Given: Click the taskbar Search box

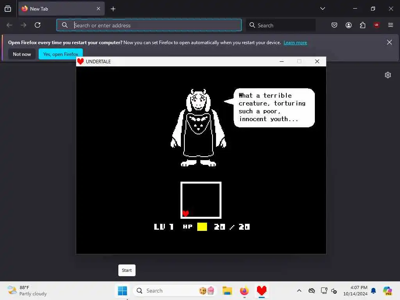Looking at the screenshot, I should point(175,291).
